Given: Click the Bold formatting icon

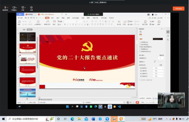Looking at the screenshot, I should click(65, 24).
